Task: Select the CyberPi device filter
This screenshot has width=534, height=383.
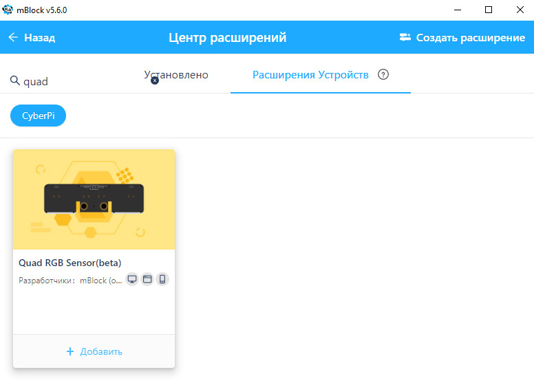Action: pos(38,116)
